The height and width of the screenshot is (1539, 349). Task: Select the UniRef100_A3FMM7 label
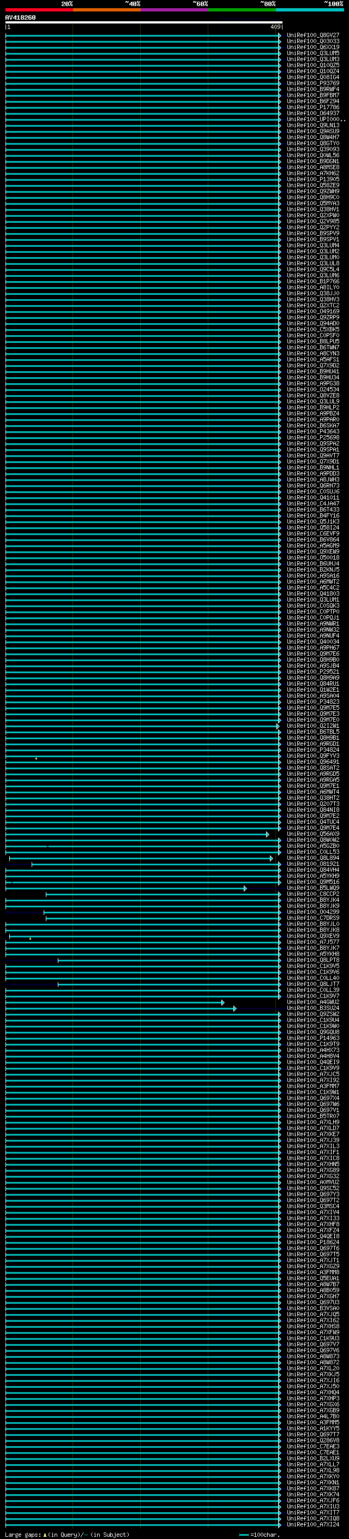pos(313,1086)
